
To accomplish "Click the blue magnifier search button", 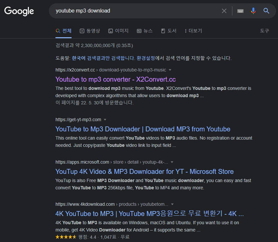I will (266, 11).
